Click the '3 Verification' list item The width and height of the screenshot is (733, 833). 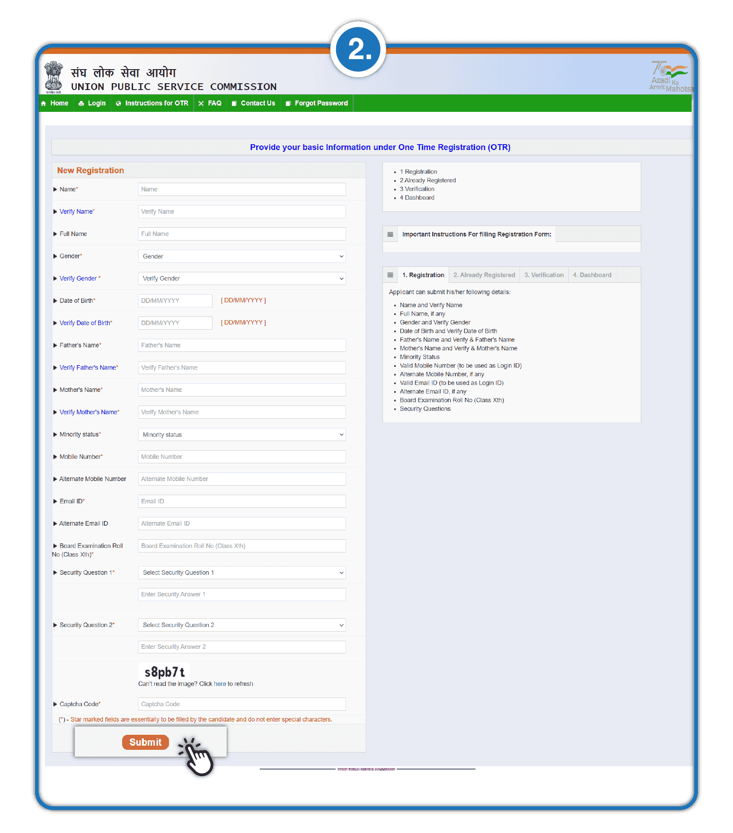[417, 189]
